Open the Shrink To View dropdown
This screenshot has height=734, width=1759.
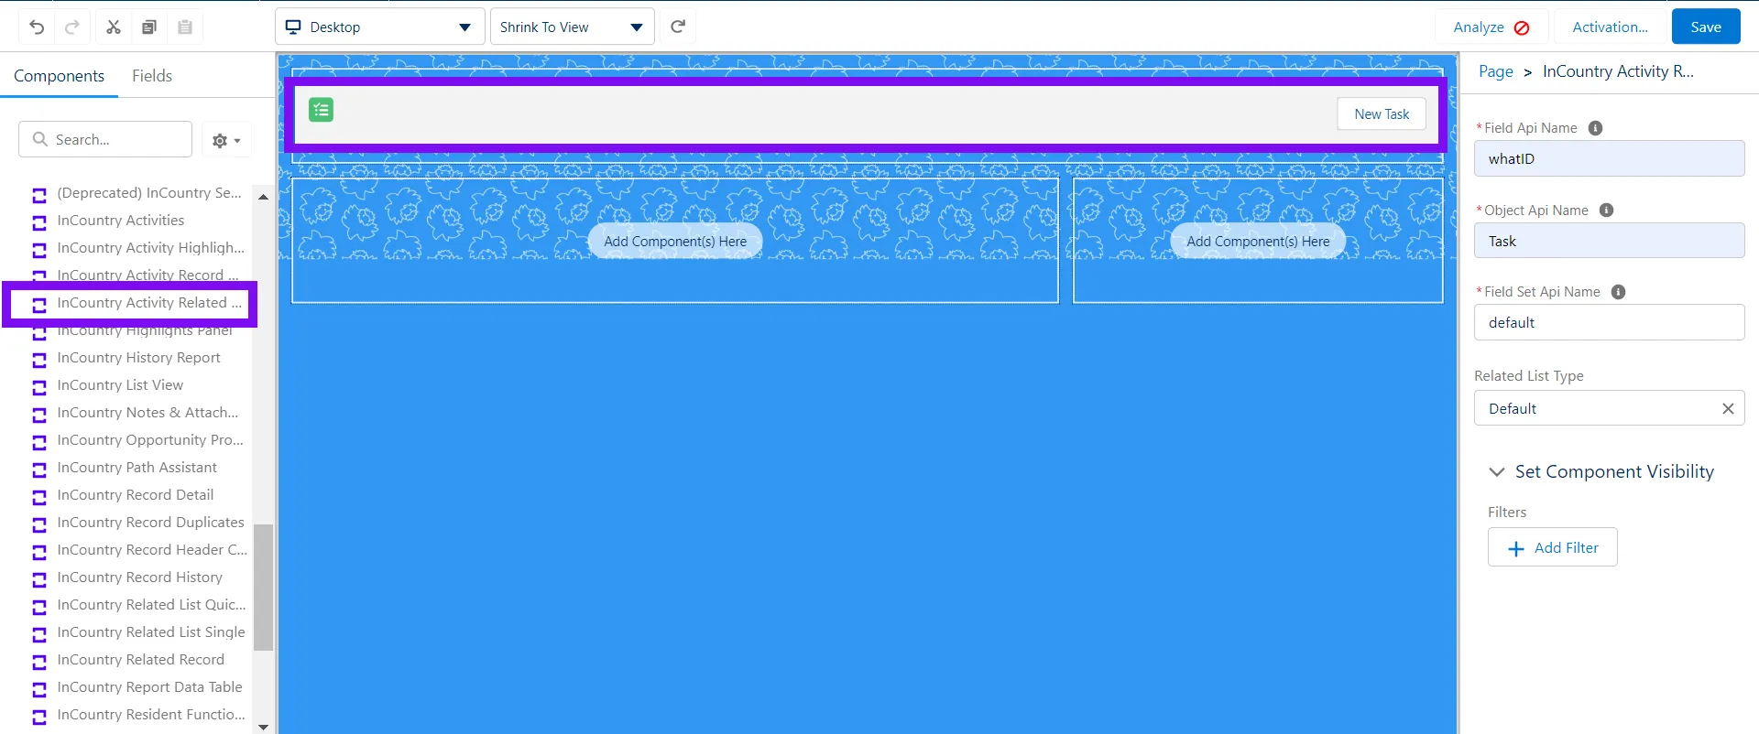pos(572,27)
